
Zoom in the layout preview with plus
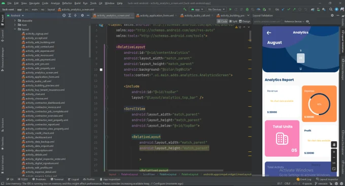(334, 152)
